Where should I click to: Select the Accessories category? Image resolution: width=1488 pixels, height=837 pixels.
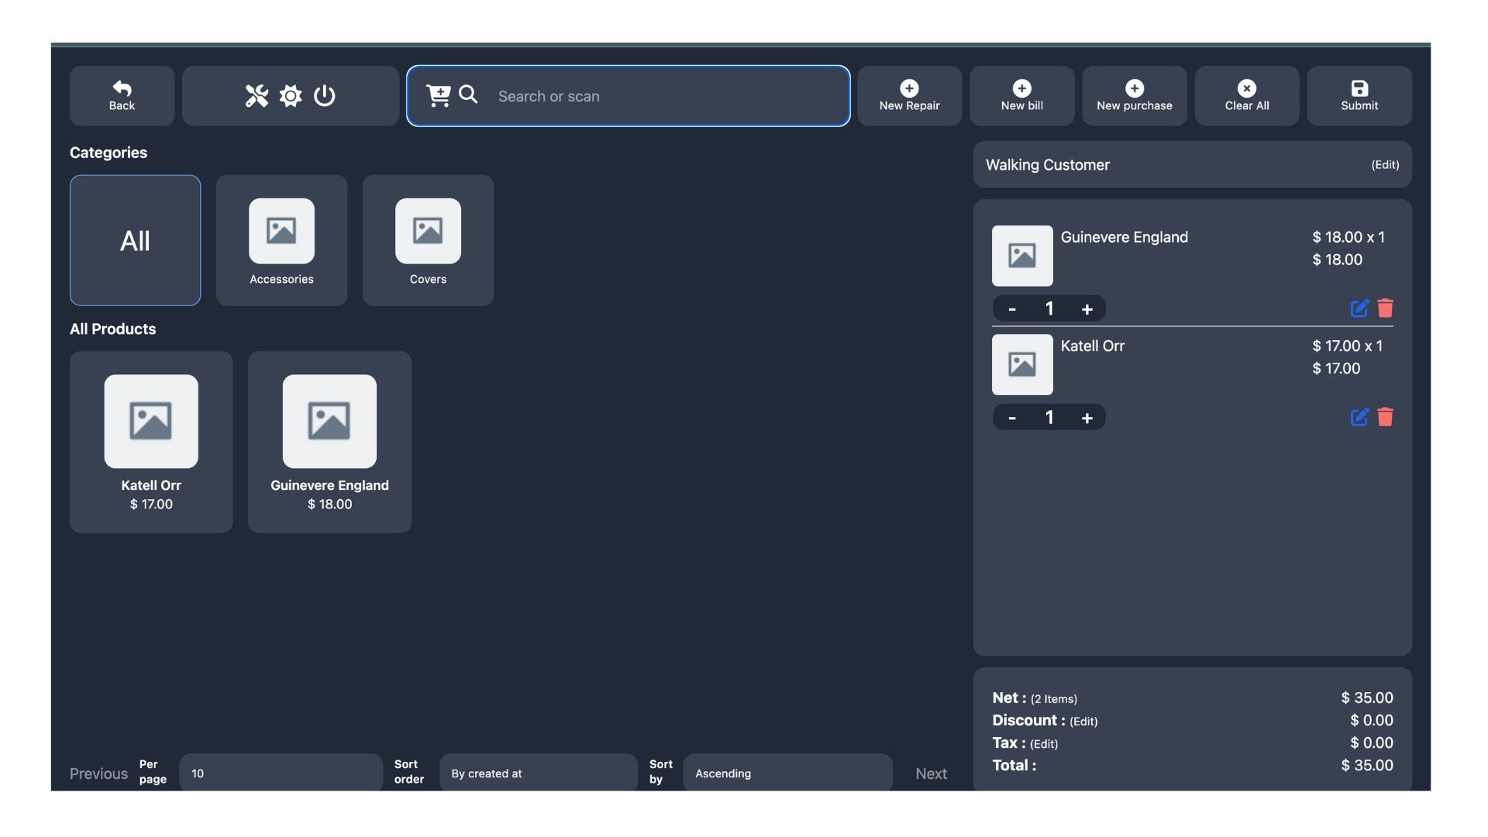point(281,240)
